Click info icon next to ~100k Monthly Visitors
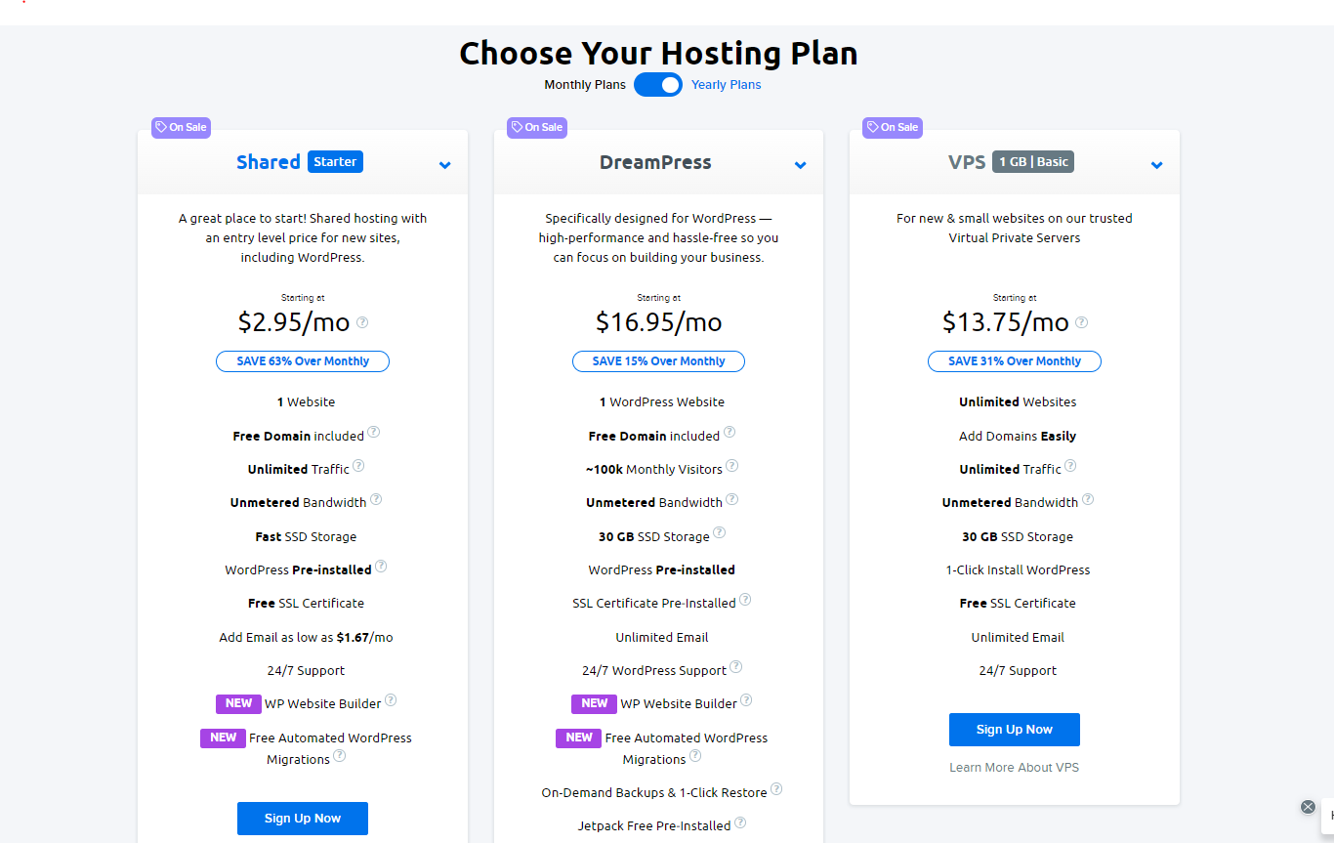This screenshot has width=1334, height=843. point(731,466)
